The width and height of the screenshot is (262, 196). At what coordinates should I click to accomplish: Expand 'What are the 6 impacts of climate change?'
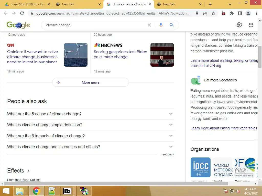coord(91,136)
